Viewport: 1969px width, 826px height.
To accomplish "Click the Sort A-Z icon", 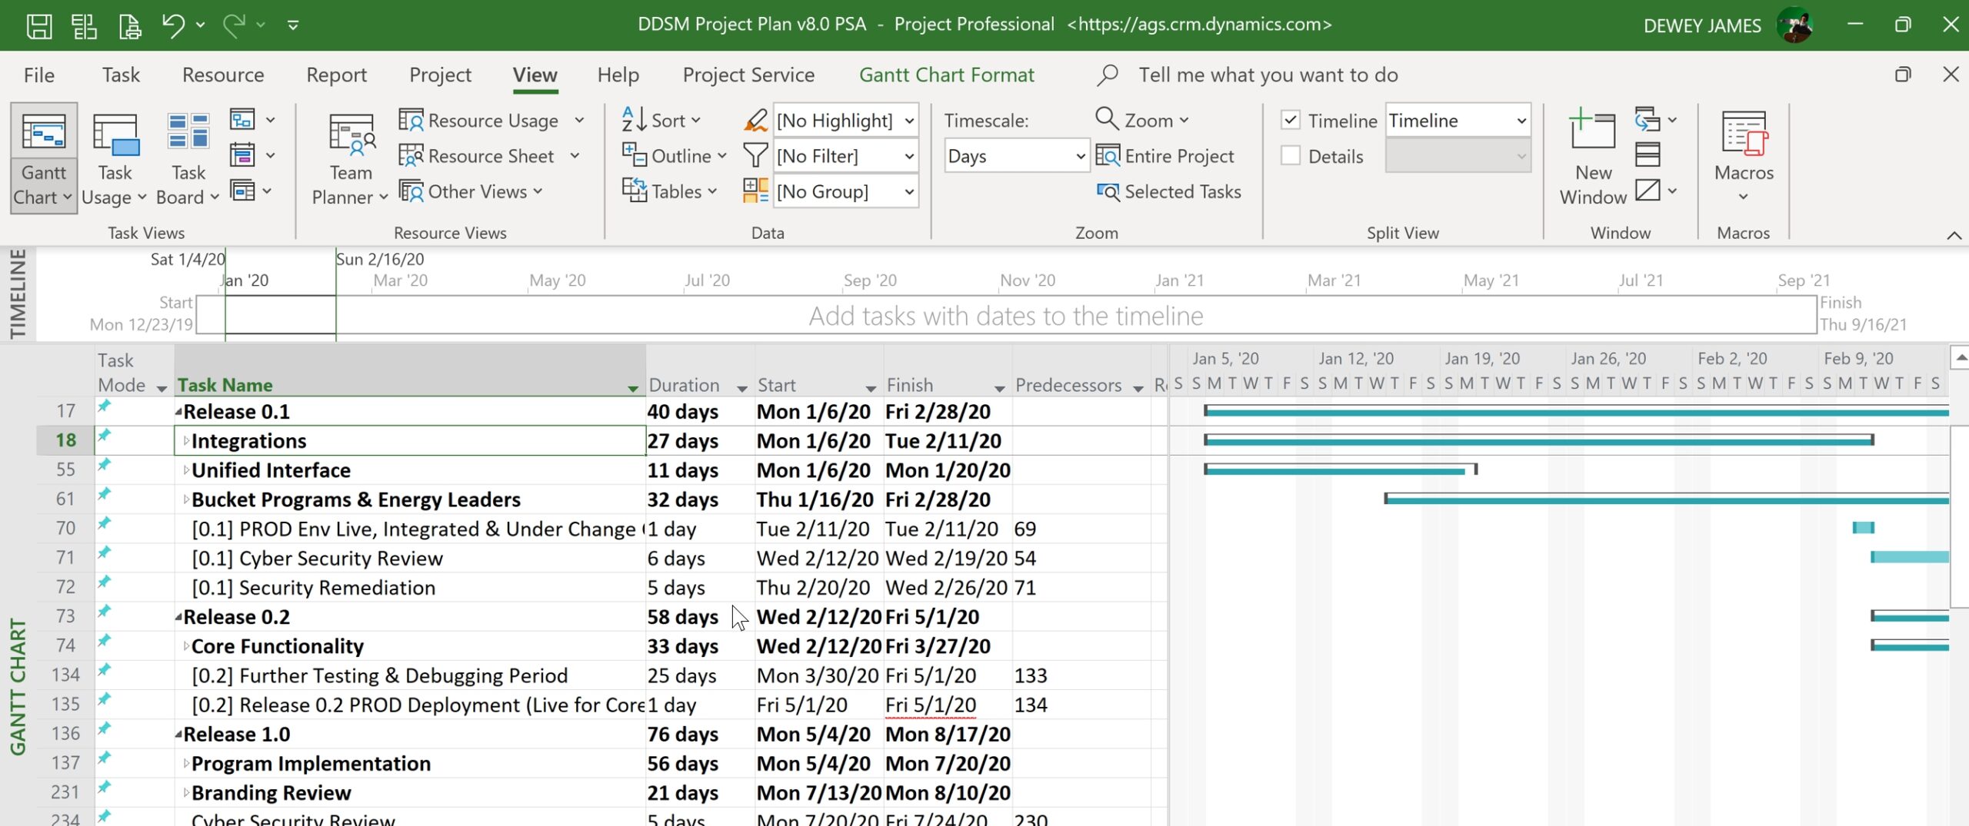I will point(635,121).
